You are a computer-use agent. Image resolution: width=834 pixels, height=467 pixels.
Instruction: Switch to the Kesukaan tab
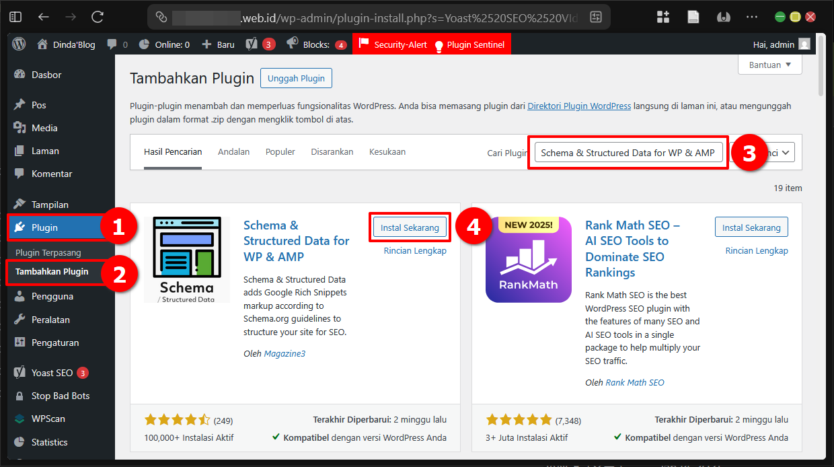(387, 152)
